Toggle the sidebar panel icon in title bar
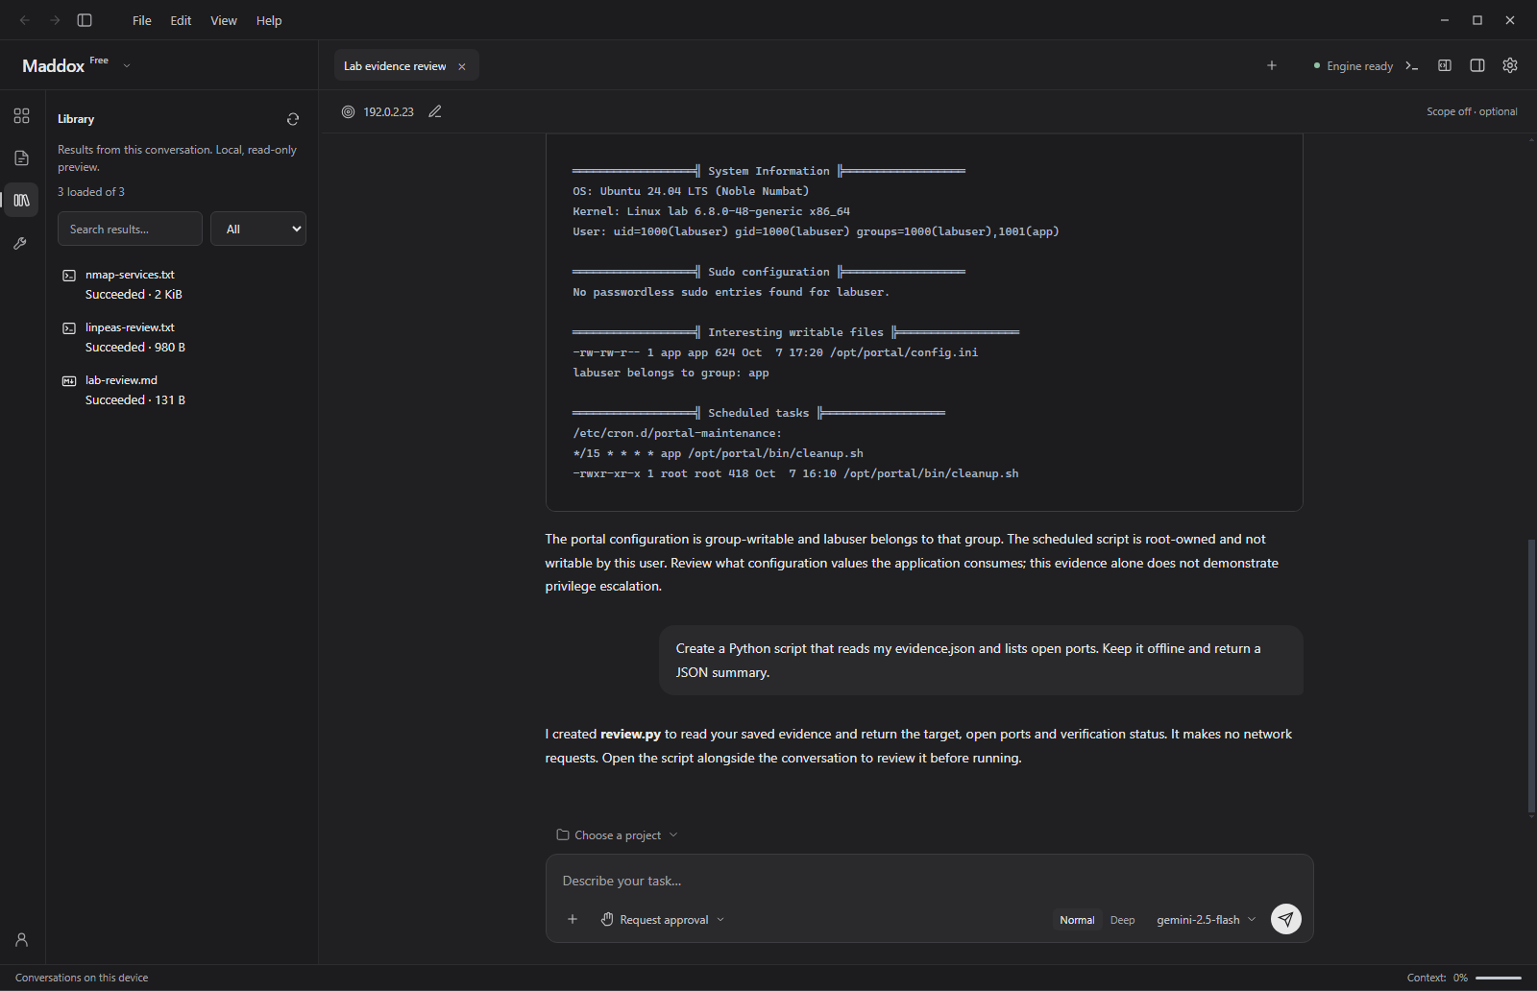Screen dimensions: 1537x991 (85, 20)
